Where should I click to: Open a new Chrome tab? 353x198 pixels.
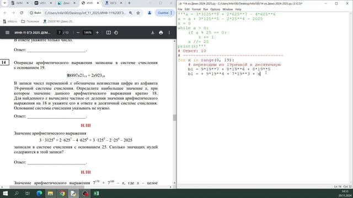coord(129,3)
